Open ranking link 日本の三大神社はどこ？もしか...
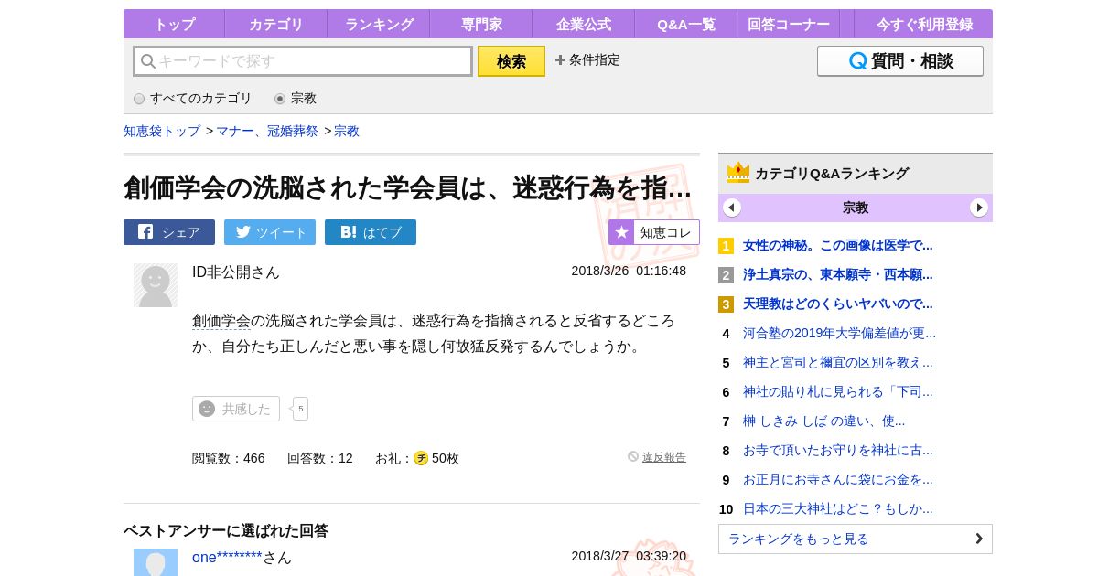Viewport: 1098px width, 576px height. [838, 508]
